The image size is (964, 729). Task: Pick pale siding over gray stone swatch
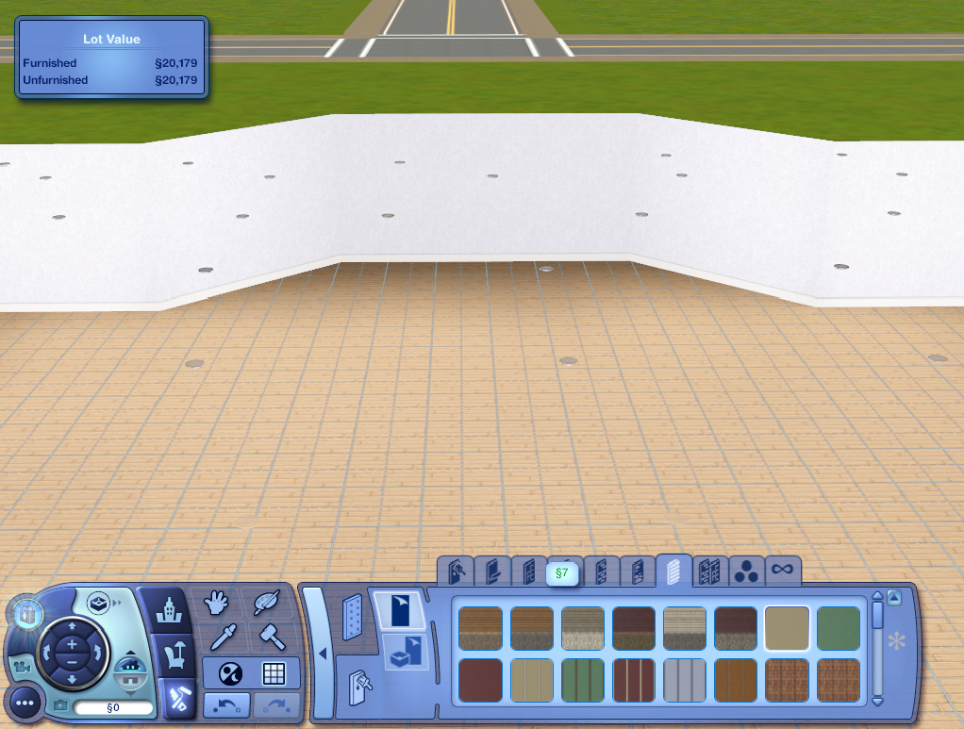[x=684, y=628]
